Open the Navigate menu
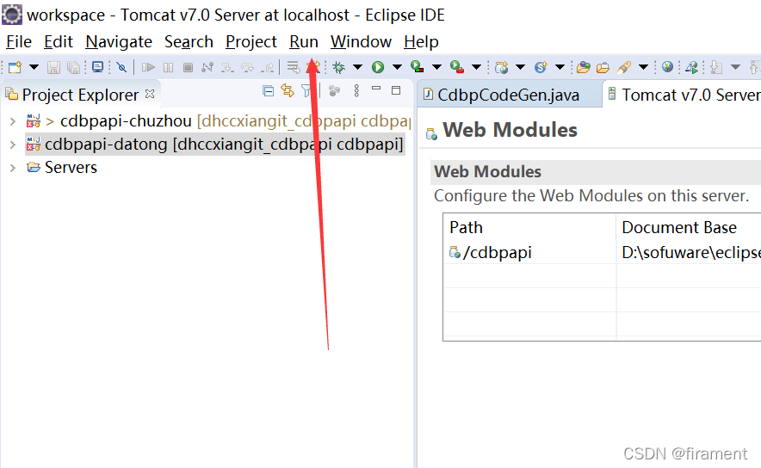Image resolution: width=761 pixels, height=468 pixels. tap(119, 41)
